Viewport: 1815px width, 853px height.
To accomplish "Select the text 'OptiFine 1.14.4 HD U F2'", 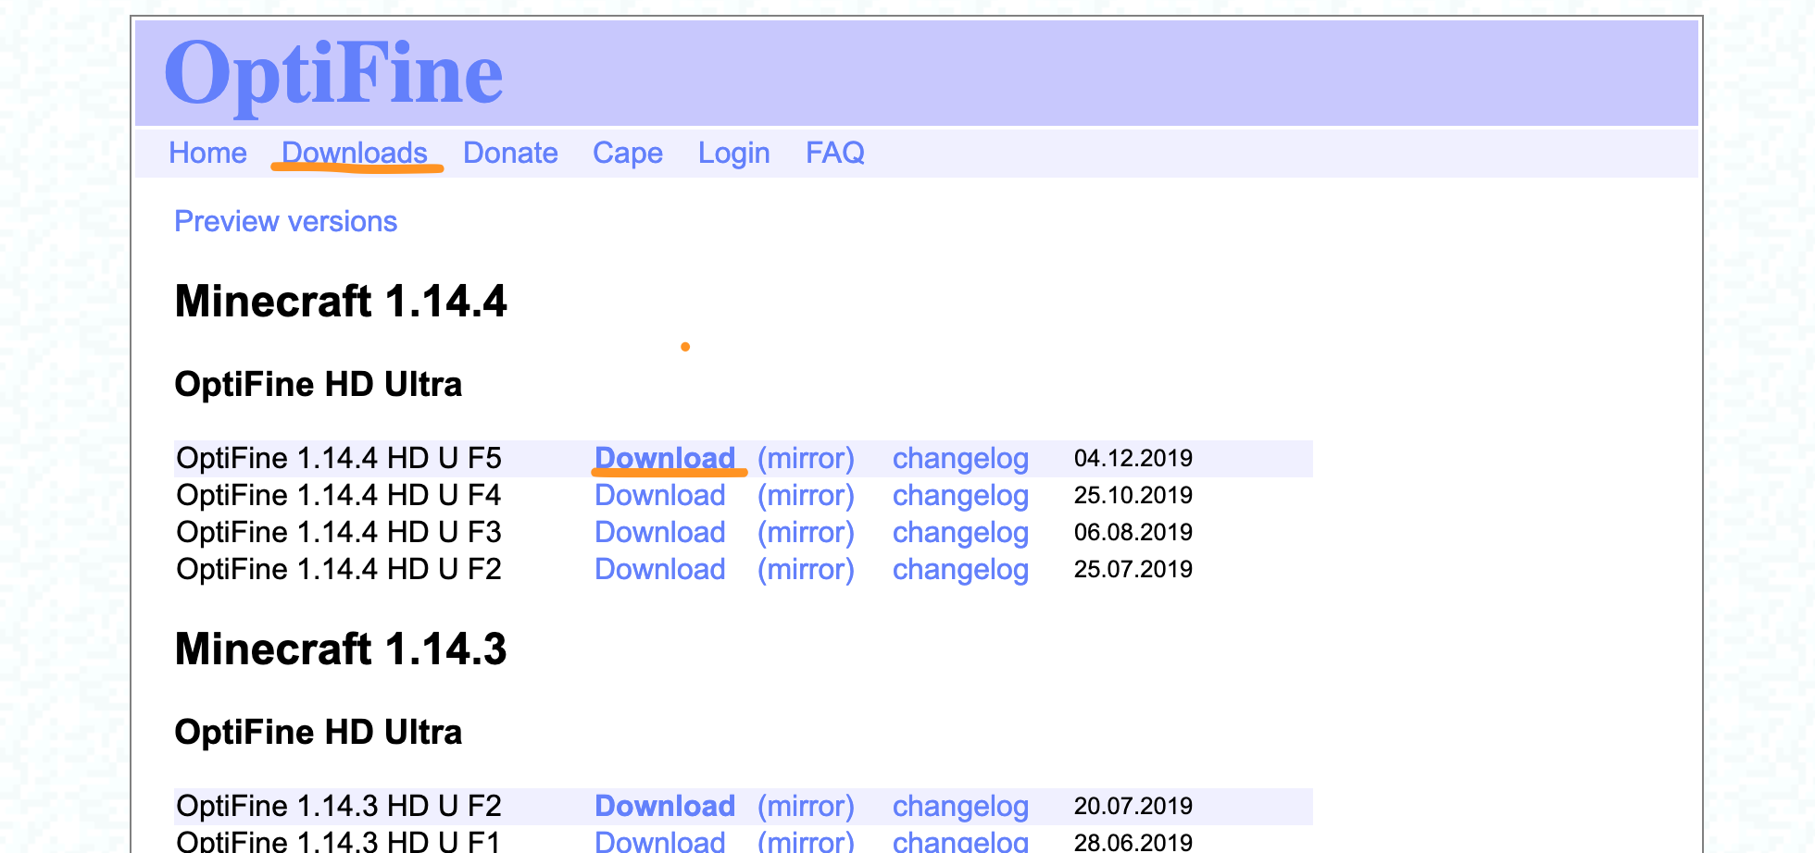I will (339, 569).
